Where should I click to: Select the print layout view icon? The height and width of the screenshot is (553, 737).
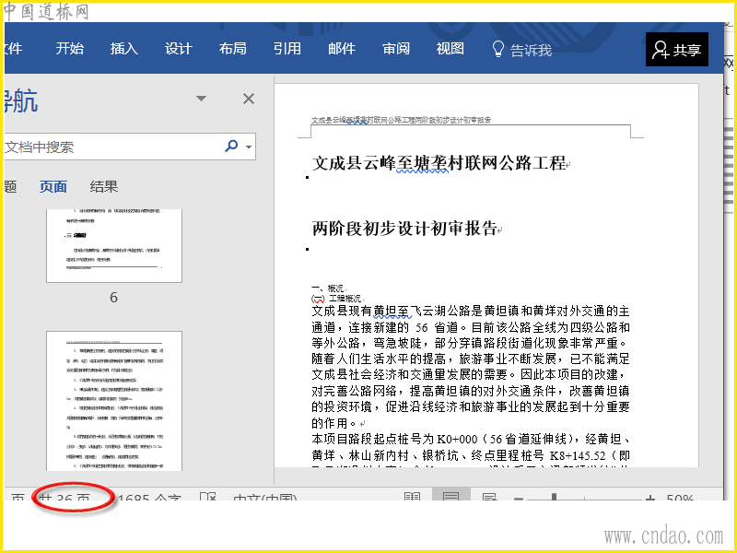[450, 495]
